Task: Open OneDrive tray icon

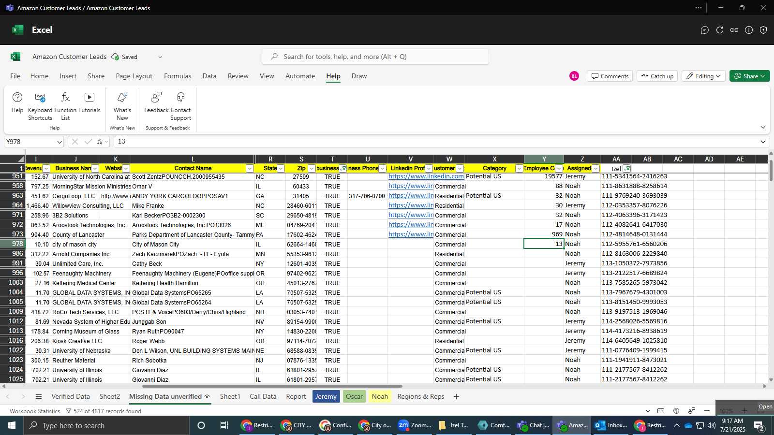Action: (x=688, y=425)
